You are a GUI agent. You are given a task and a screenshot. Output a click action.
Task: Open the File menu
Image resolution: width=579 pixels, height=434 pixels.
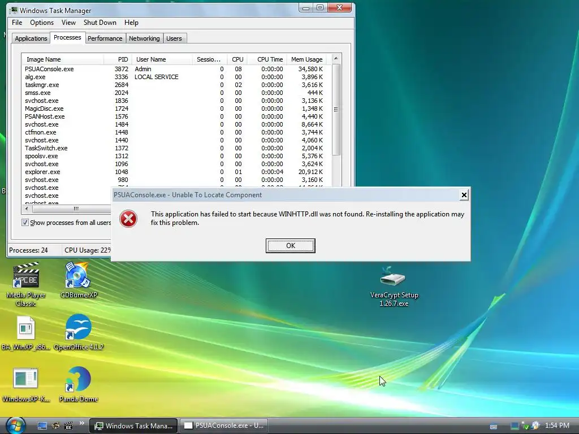coord(17,23)
